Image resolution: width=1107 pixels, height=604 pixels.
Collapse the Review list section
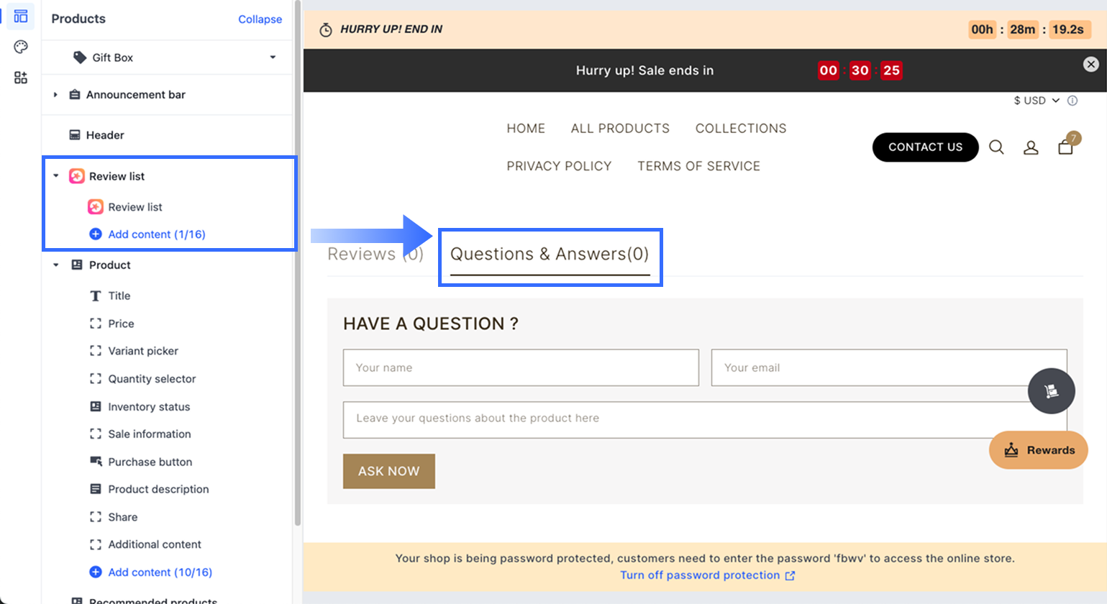pyautogui.click(x=56, y=175)
